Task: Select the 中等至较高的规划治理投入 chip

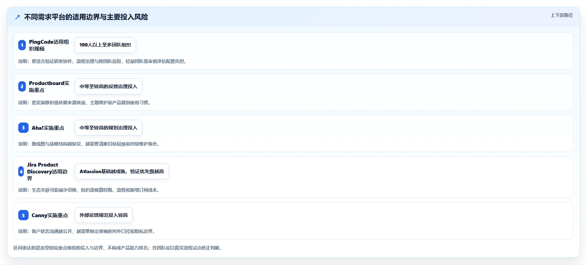Action: click(108, 128)
